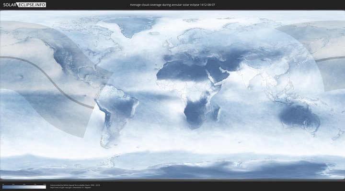Click the SOLAR-ECLIPSE.INFO logo

[x=24, y=5]
